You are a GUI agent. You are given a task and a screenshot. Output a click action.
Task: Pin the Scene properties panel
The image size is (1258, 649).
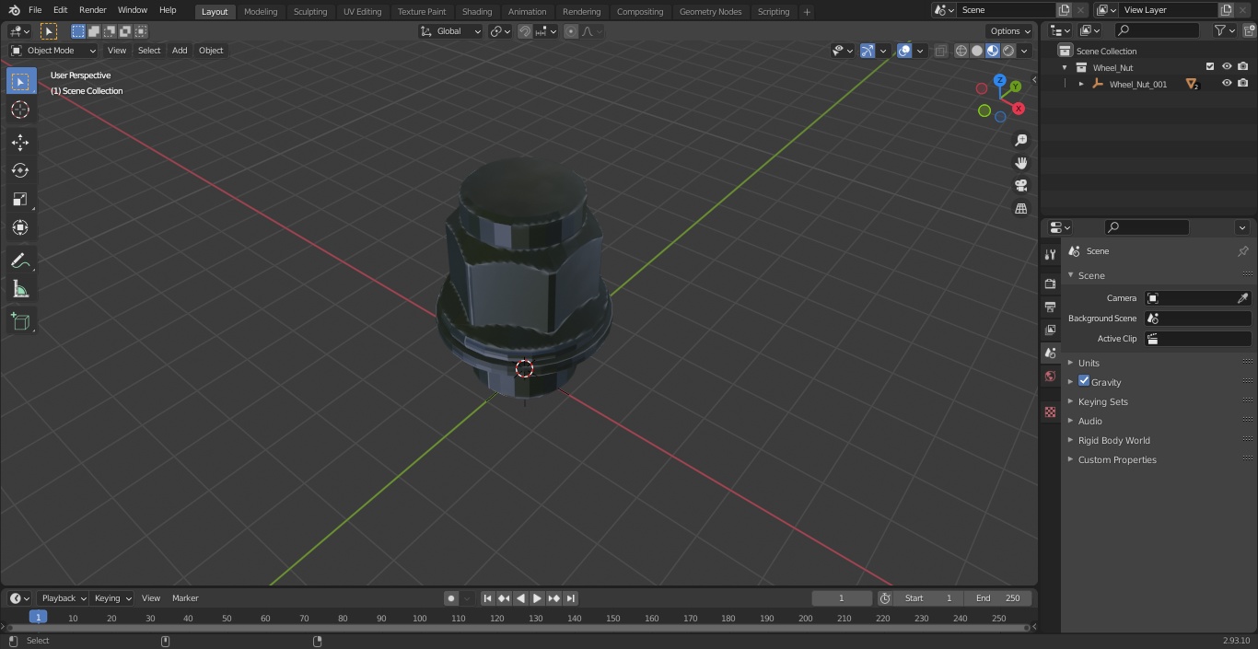point(1242,251)
